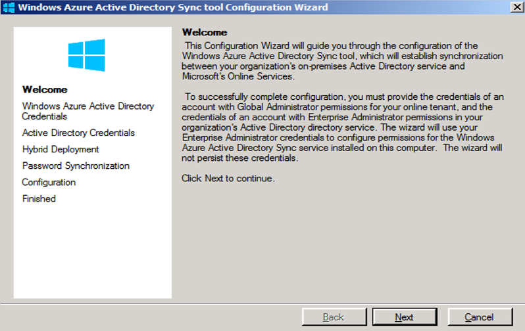
Task: Click the bold Welcome heading in content pane
Action: 204,32
